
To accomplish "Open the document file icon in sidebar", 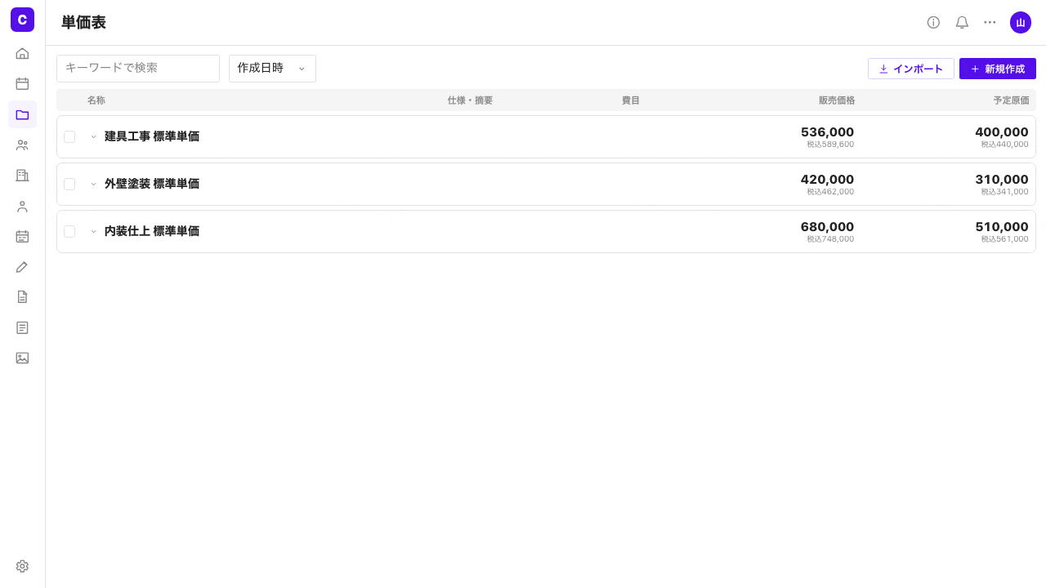I will pyautogui.click(x=22, y=296).
